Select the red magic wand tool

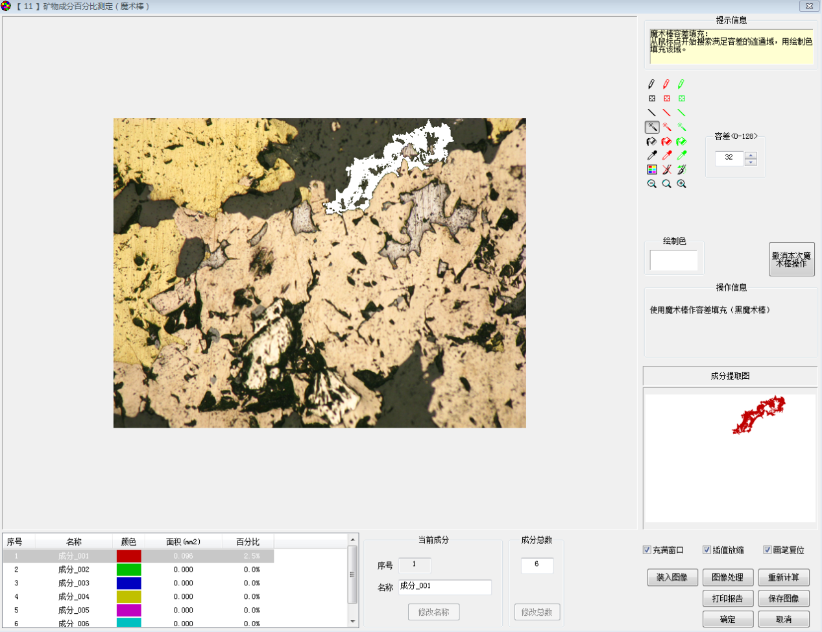tap(666, 127)
